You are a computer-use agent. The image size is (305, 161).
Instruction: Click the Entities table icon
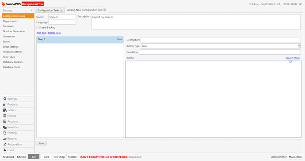click(x=5, y=116)
